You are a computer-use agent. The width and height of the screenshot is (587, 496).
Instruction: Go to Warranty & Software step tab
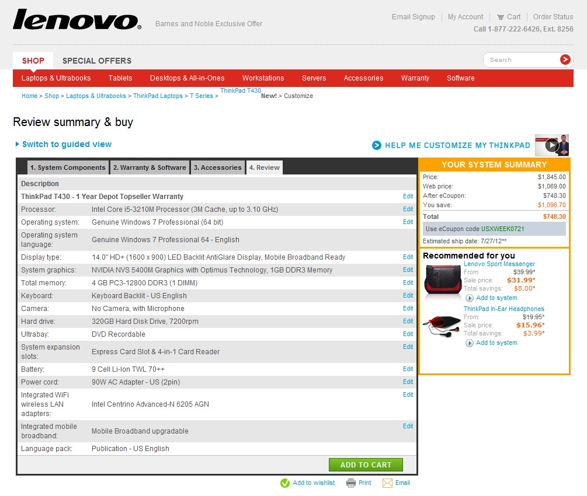150,167
